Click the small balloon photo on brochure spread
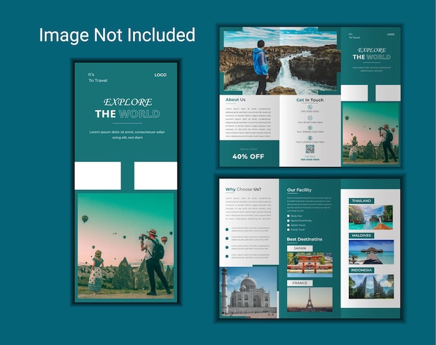436x345 pixels. [x=371, y=134]
